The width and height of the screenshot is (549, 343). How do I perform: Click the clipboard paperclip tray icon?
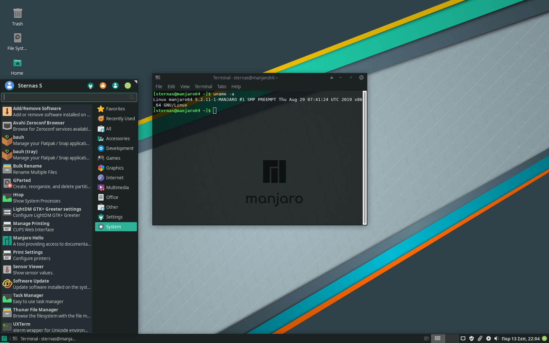480,338
